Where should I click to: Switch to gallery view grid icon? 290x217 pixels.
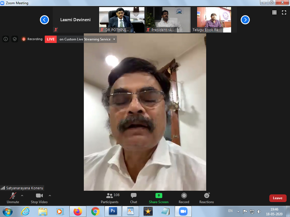coord(274,12)
